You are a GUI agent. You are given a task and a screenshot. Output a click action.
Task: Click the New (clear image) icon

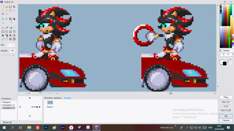tap(3, 7)
